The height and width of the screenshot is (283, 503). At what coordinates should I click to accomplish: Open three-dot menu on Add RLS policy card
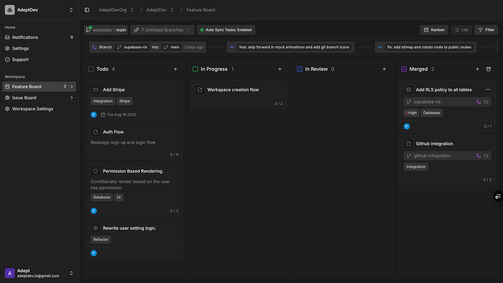click(488, 90)
